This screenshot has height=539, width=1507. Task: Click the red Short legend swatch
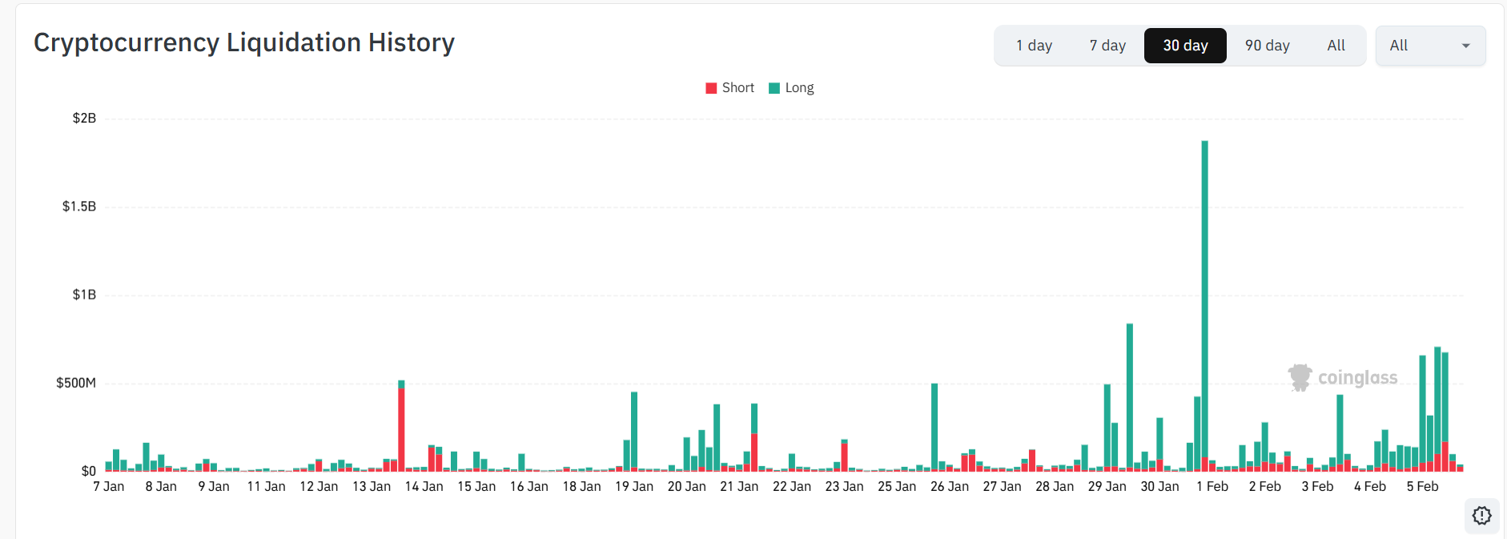coord(711,88)
